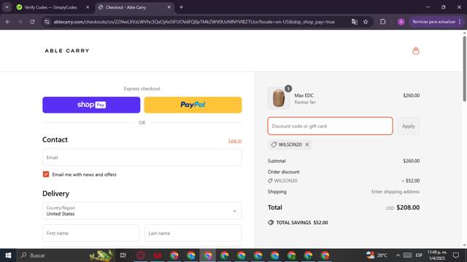
Task: Open Task View on the taskbar
Action: (x=123, y=255)
